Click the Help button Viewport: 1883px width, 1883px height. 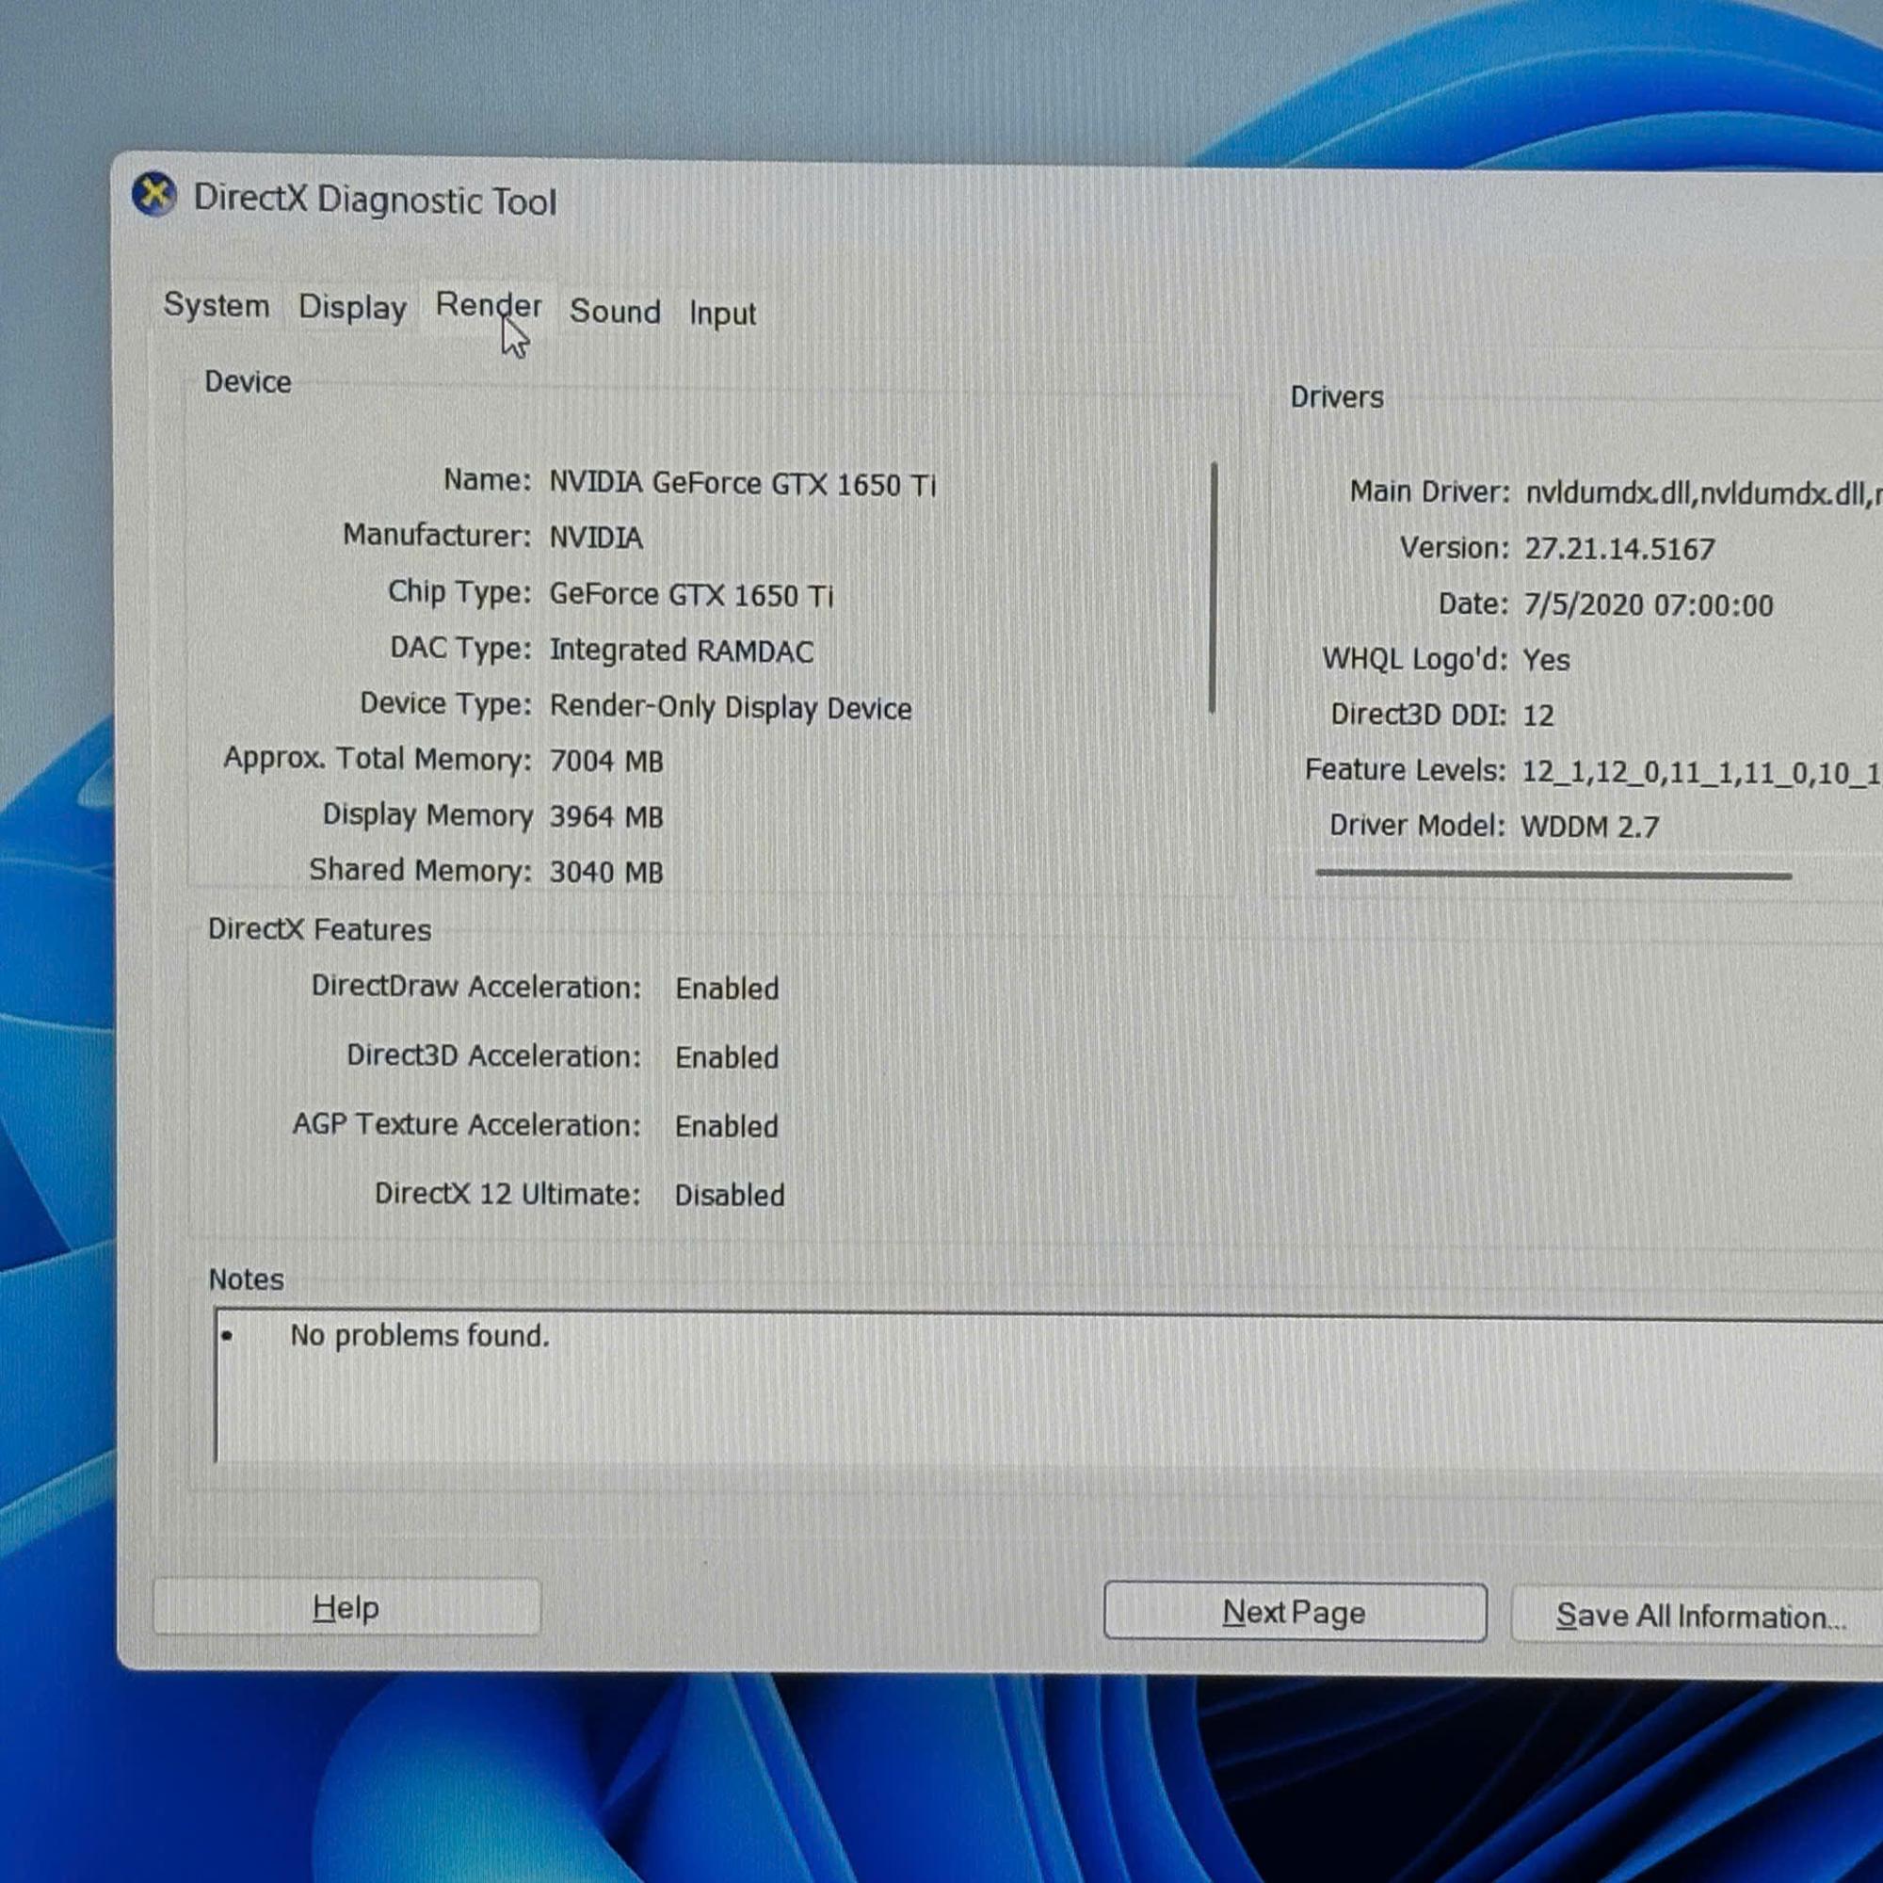[x=346, y=1607]
